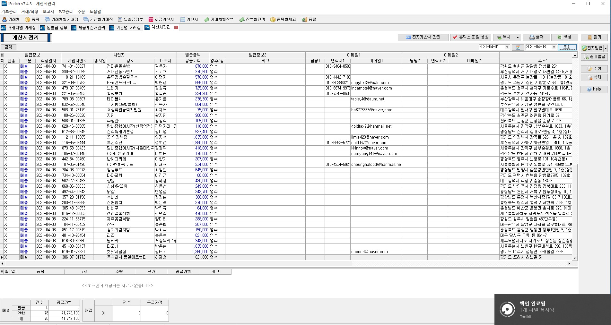The height and width of the screenshot is (325, 611).
Task: Expand the start date 2021-04-01 dropdown
Action: coord(507,47)
